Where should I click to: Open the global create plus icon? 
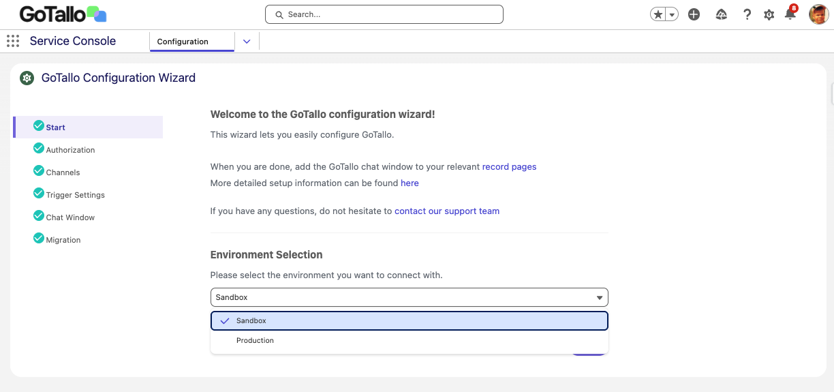(694, 14)
